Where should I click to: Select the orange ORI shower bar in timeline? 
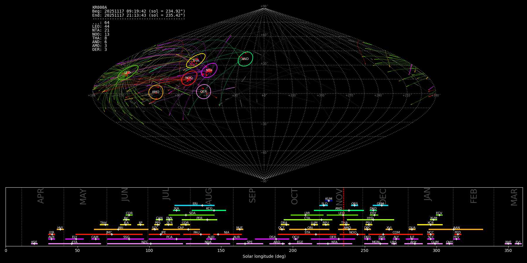(309, 229)
